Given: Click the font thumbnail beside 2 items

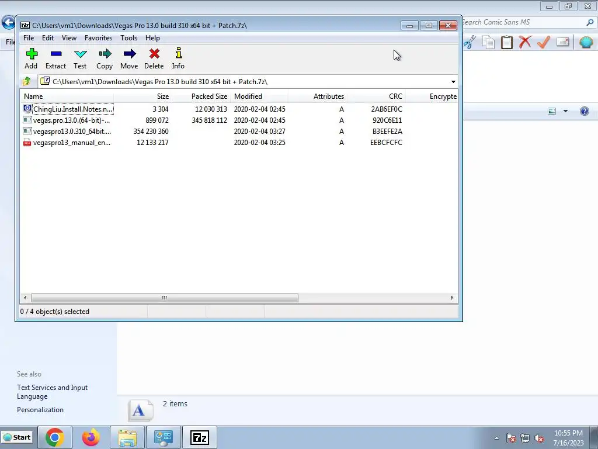Looking at the screenshot, I should (140, 410).
